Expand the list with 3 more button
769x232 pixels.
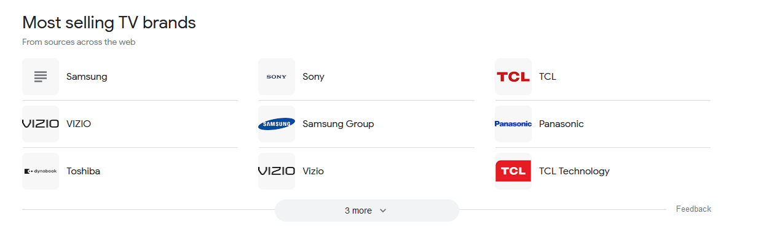click(366, 211)
